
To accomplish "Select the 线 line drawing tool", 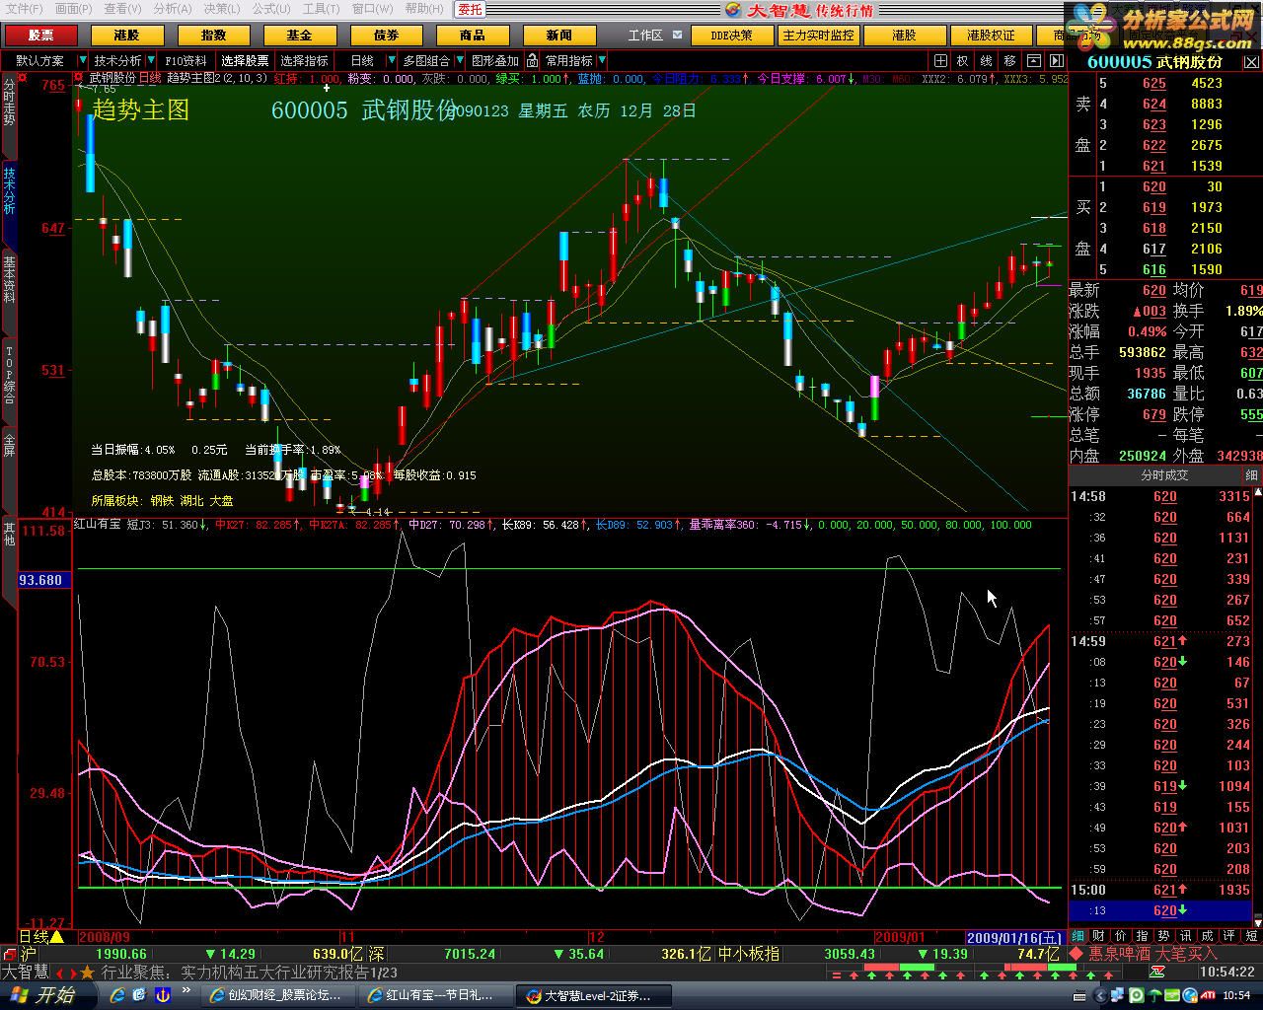I will coord(986,61).
